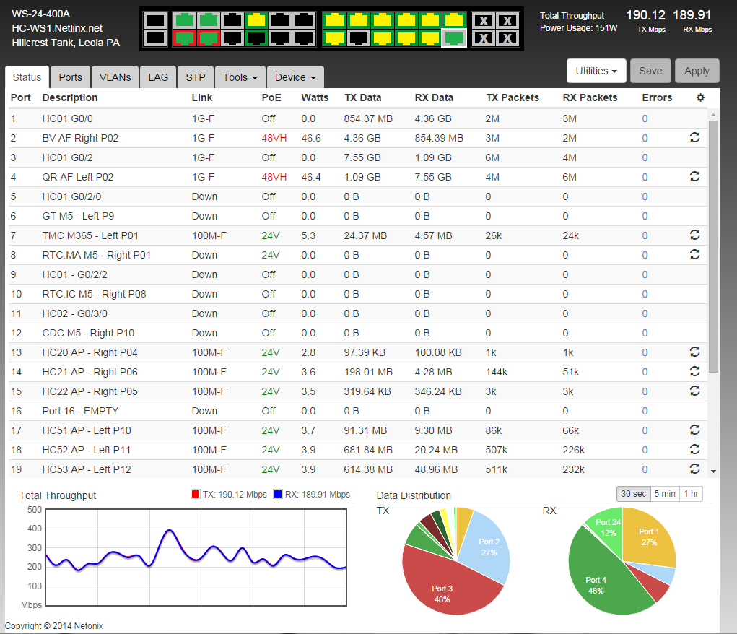
Task: Click the refresh icon for port 2 row
Action: [x=694, y=137]
